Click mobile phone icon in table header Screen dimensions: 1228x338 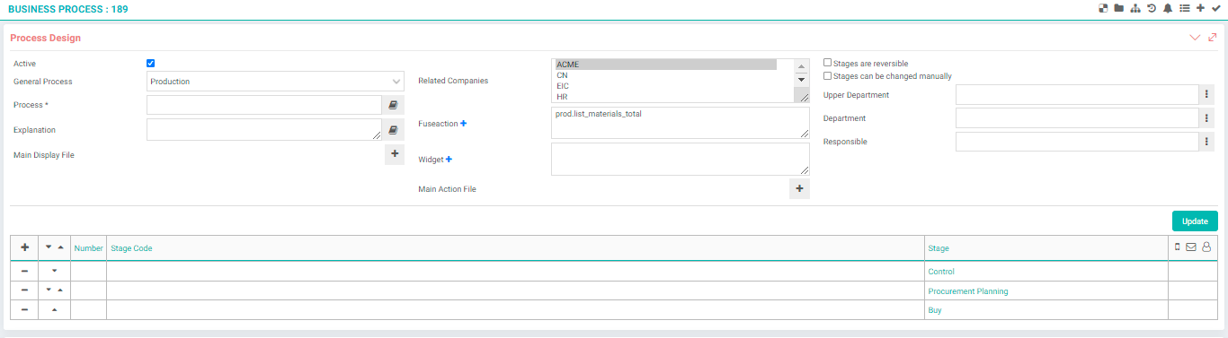1178,247
